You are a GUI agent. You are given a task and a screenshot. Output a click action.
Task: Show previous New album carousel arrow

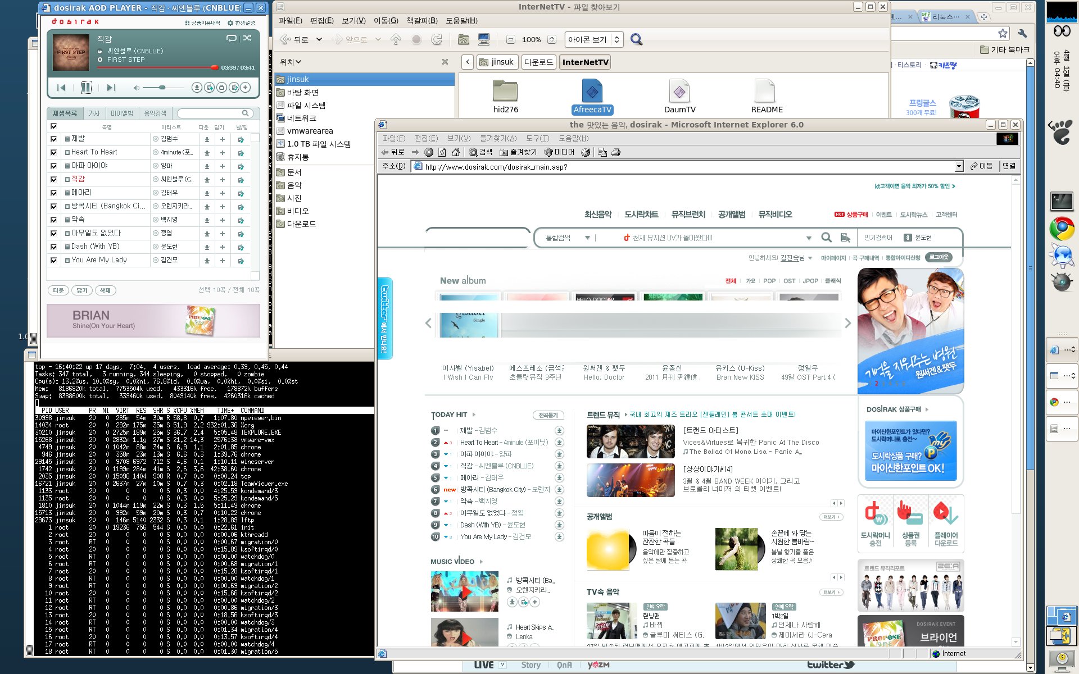click(x=428, y=323)
